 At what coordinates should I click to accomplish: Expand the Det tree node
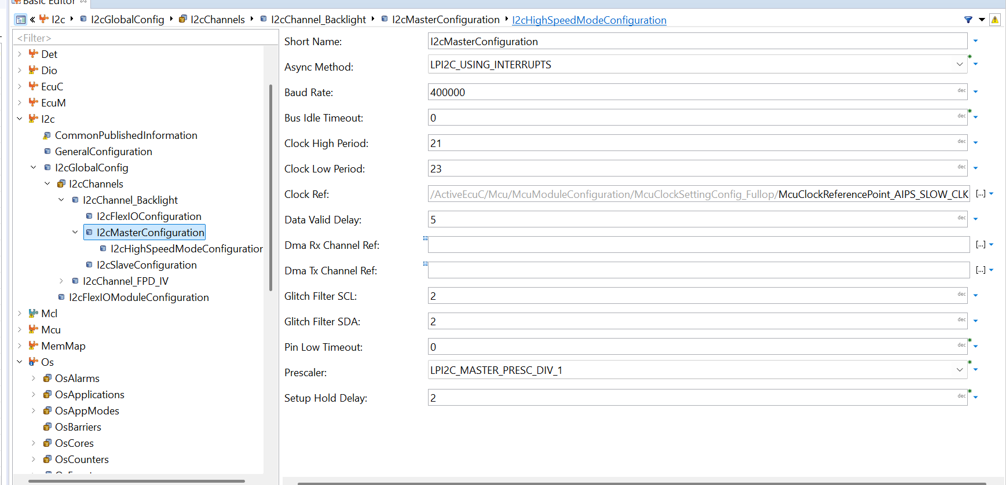(20, 54)
